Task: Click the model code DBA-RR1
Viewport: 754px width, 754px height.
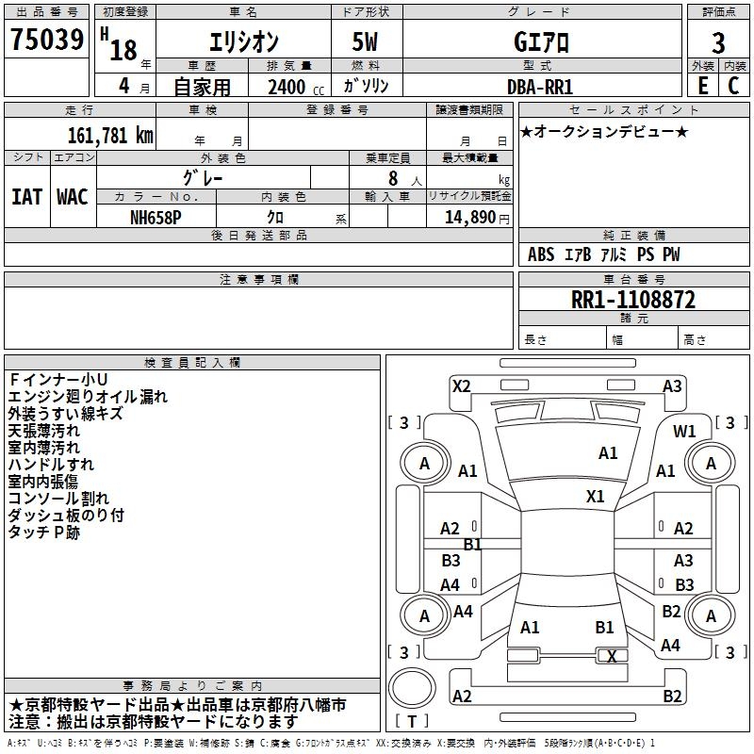Action: [540, 87]
